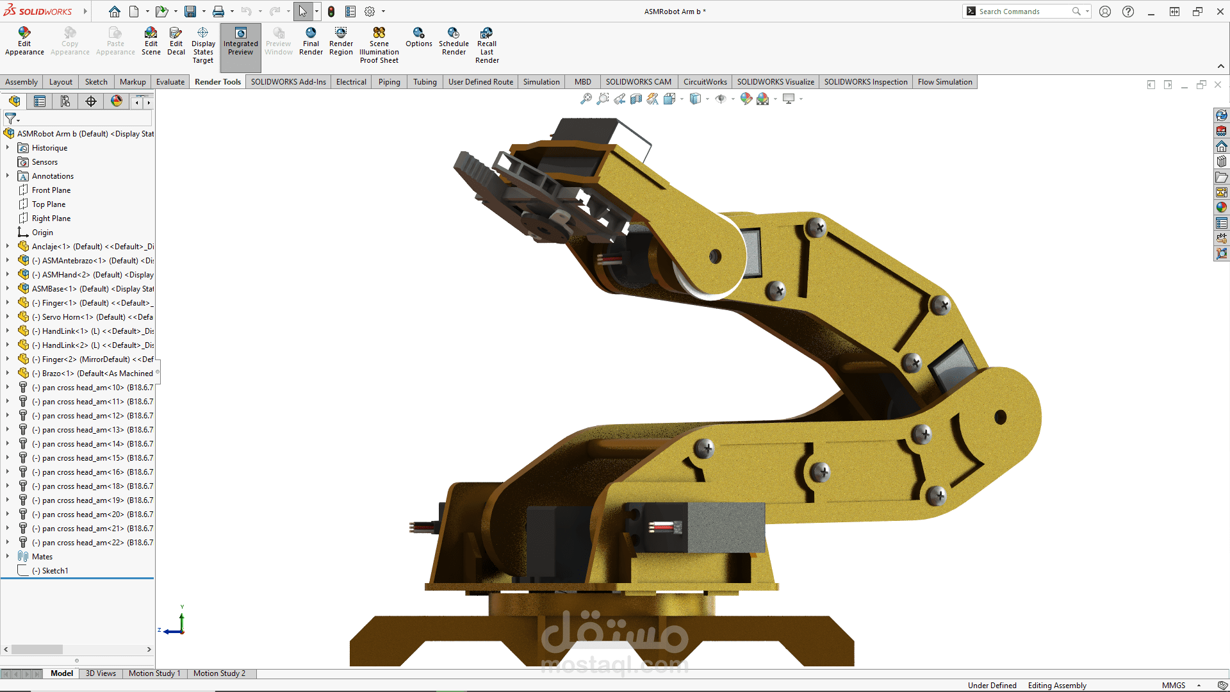Screen dimensions: 1230x692
Task: Start Final Render
Action: [x=311, y=33]
